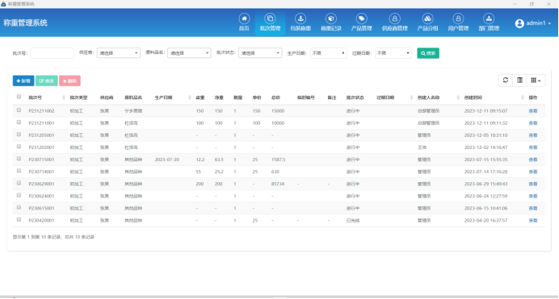Focus the 批次号 search input field

point(52,53)
